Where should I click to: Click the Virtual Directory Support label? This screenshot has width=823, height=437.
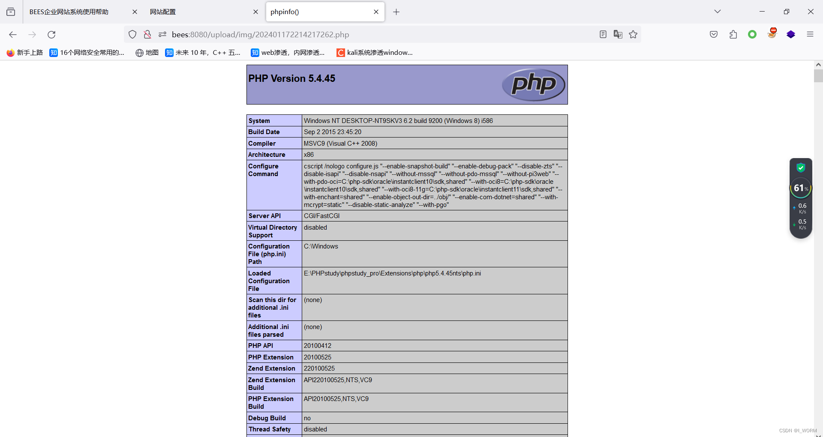point(273,231)
